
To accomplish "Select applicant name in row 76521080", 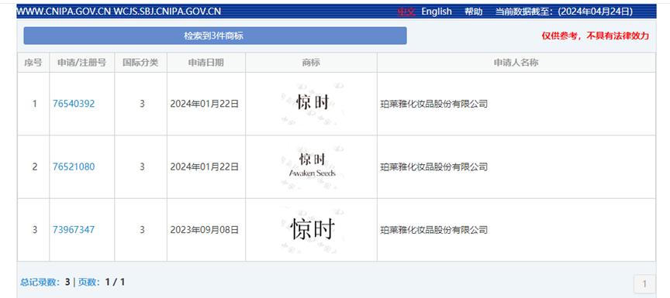I will pyautogui.click(x=433, y=166).
